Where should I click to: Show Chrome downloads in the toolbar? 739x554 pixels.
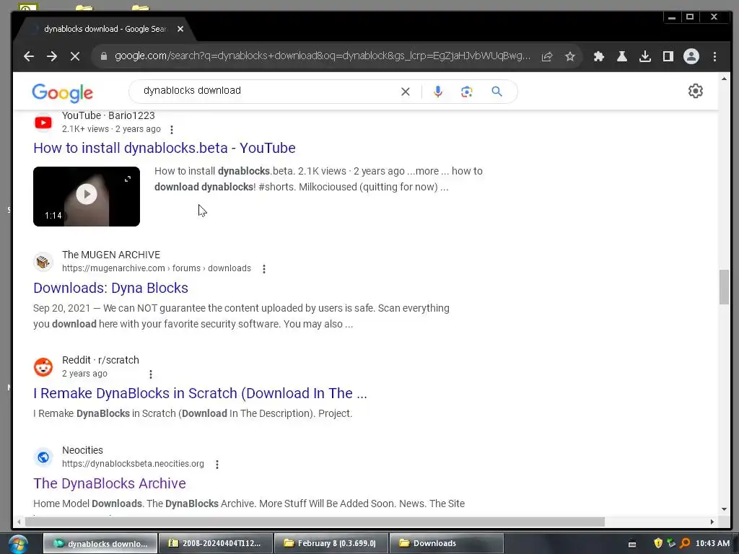pyautogui.click(x=645, y=56)
